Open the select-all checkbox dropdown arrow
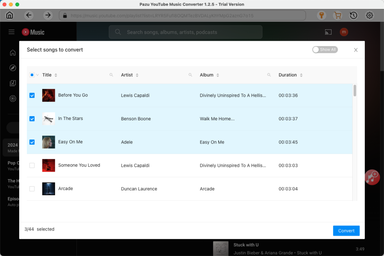This screenshot has height=256, width=384. (x=37, y=75)
